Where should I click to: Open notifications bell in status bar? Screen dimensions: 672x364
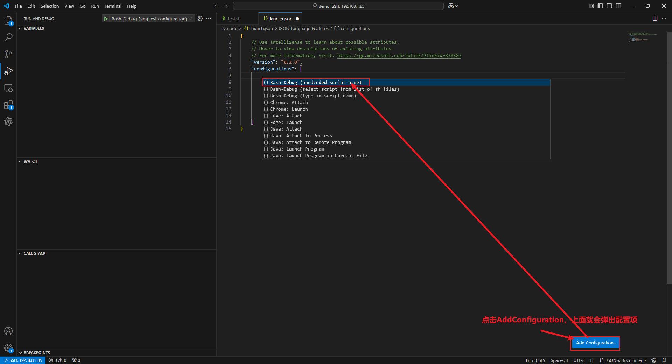[x=664, y=360]
